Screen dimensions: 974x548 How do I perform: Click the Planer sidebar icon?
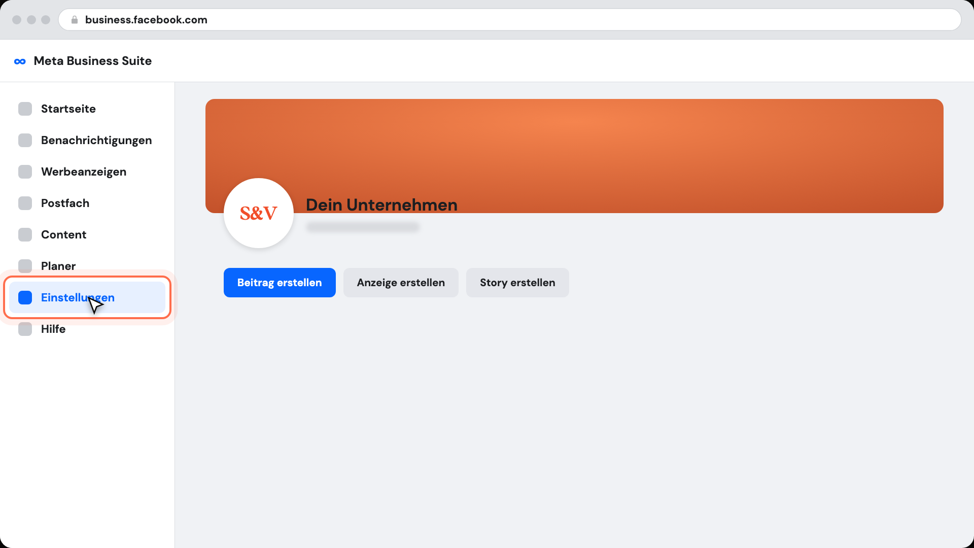point(25,266)
